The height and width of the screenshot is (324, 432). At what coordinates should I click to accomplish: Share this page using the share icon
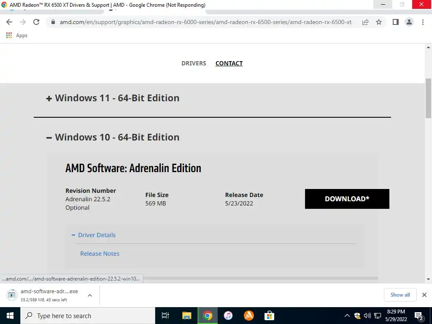pos(365,22)
